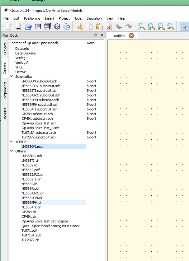Select the Octave tree item

click(x=21, y=72)
